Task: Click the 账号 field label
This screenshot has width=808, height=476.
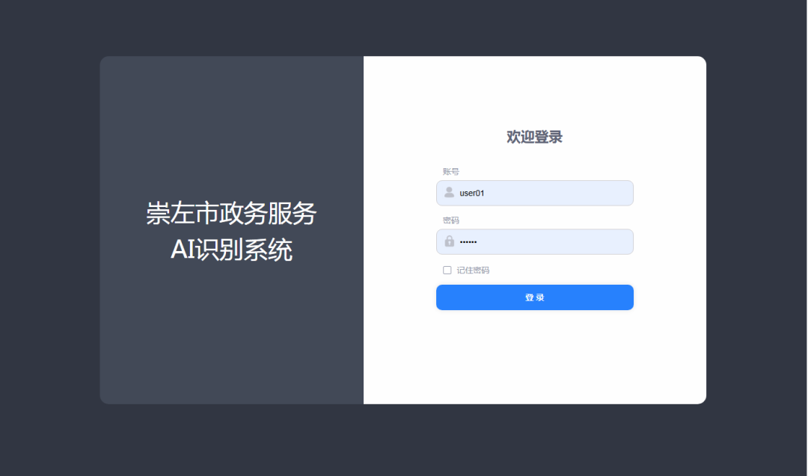Action: 450,171
